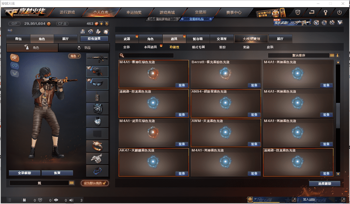Click the inventory list scrollbar thumb
The height and width of the screenshot is (204, 350).
click(x=338, y=116)
